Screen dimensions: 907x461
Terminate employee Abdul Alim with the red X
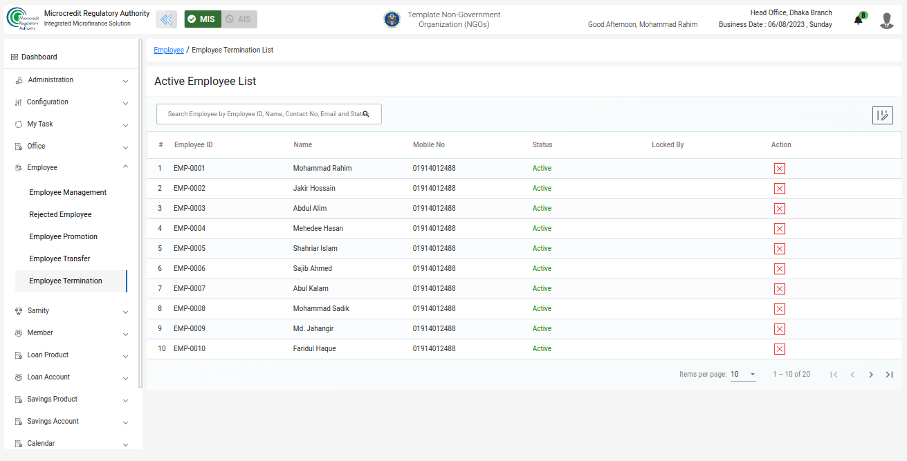[780, 209]
